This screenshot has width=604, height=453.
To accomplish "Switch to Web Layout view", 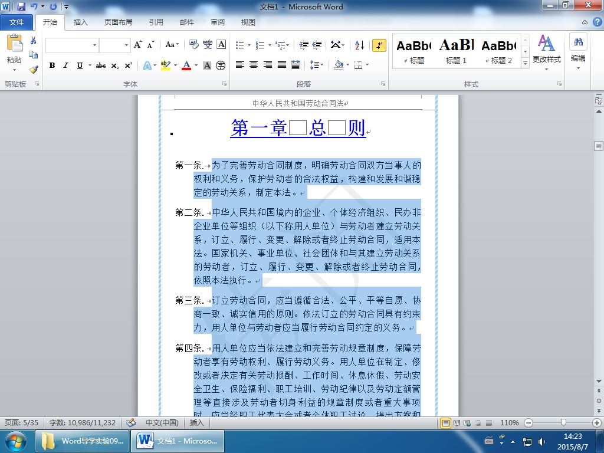I will point(467,423).
